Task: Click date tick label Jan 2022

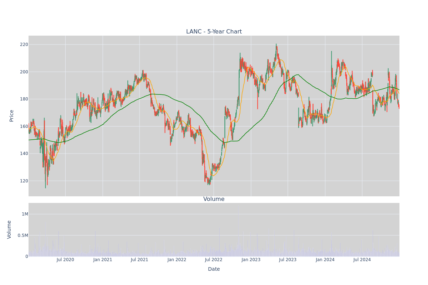Action: 177,260
